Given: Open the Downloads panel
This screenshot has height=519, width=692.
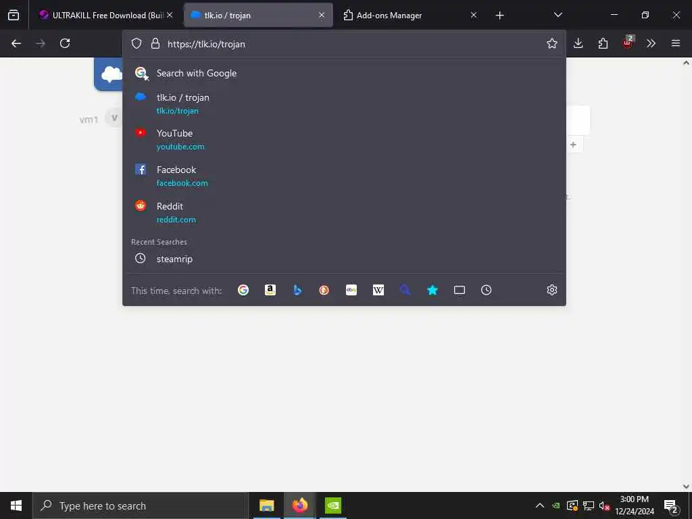Looking at the screenshot, I should (x=578, y=43).
